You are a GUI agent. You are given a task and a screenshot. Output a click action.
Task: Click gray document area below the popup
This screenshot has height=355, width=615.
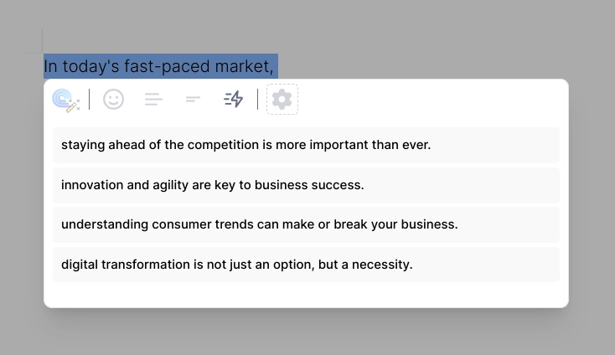pyautogui.click(x=306, y=333)
